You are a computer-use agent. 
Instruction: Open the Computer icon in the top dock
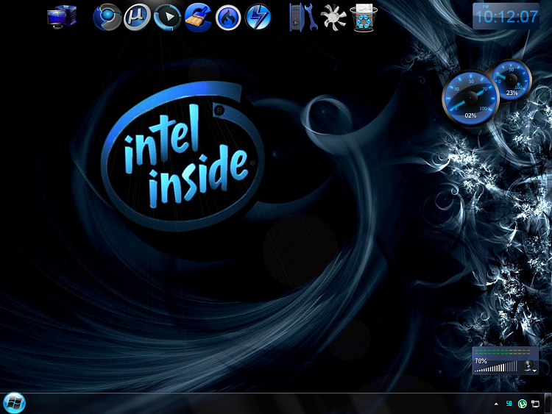[62, 17]
